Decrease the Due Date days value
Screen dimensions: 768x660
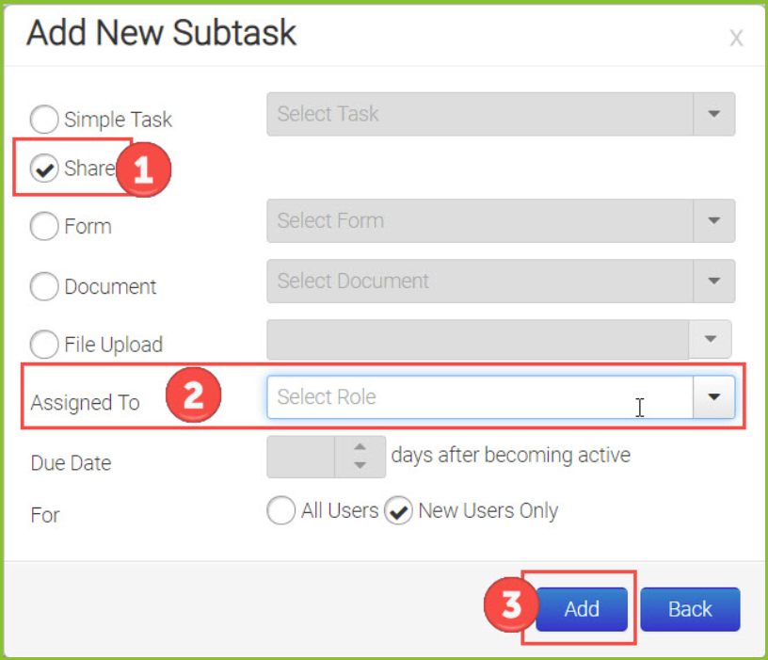pyautogui.click(x=360, y=465)
